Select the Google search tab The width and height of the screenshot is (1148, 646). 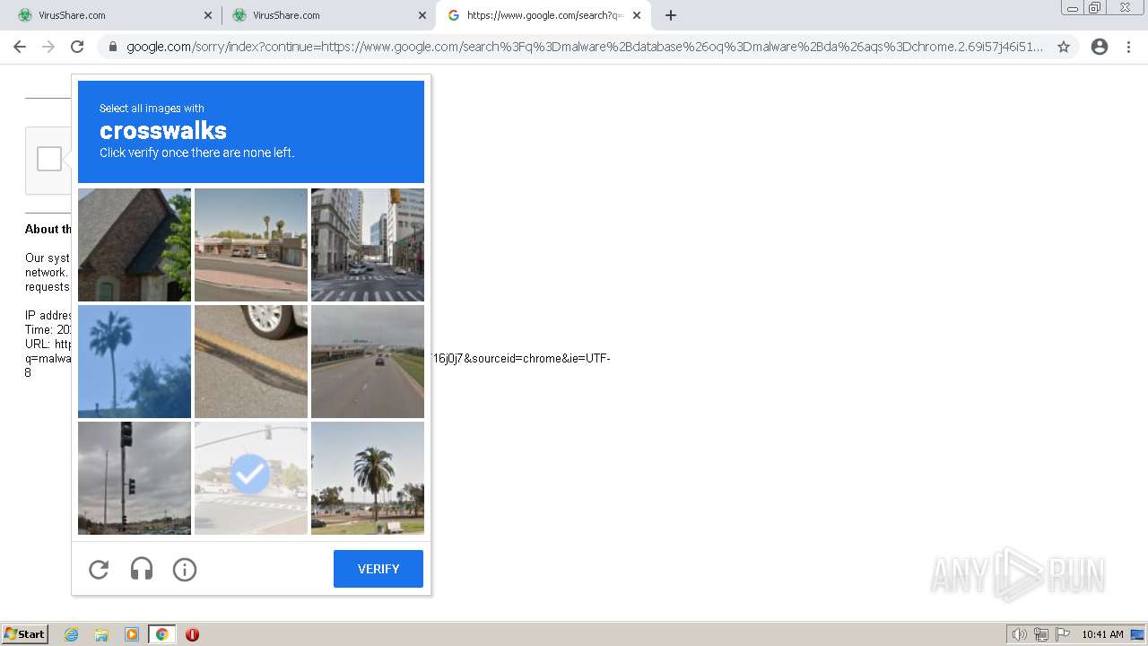click(x=544, y=15)
